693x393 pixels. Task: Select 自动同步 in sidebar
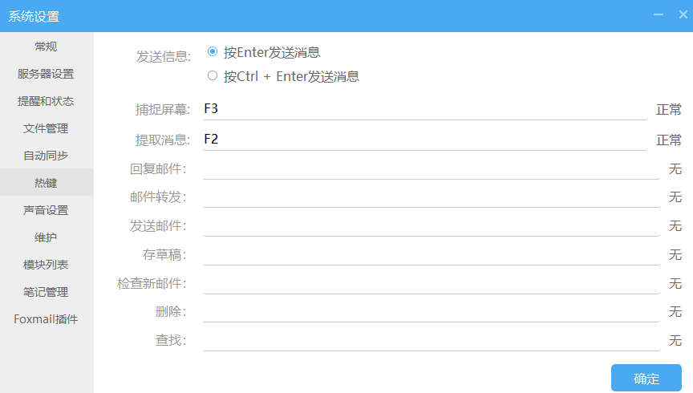[46, 156]
